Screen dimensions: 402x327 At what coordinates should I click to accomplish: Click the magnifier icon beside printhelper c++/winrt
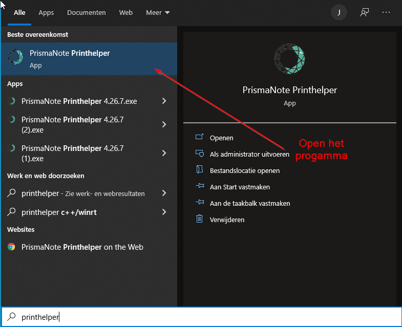(x=11, y=212)
